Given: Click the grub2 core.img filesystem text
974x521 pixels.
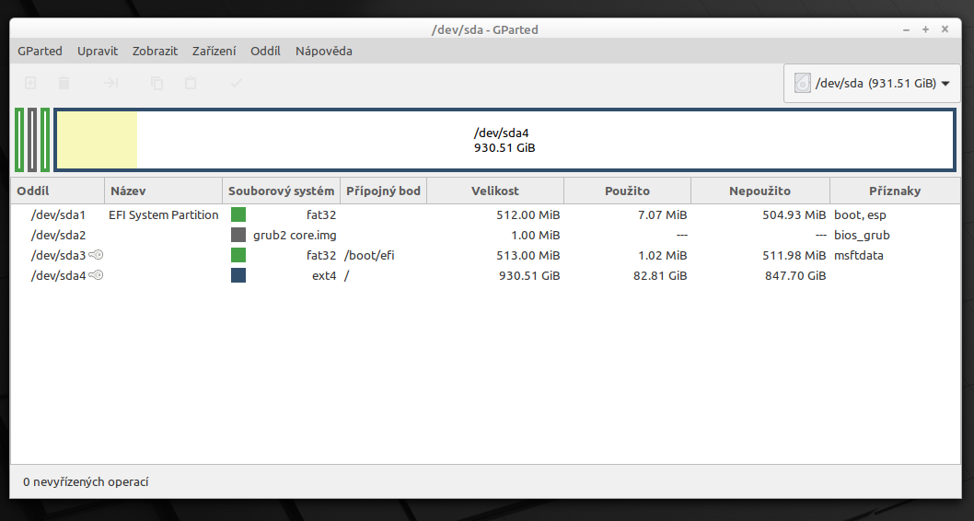Looking at the screenshot, I should (295, 236).
